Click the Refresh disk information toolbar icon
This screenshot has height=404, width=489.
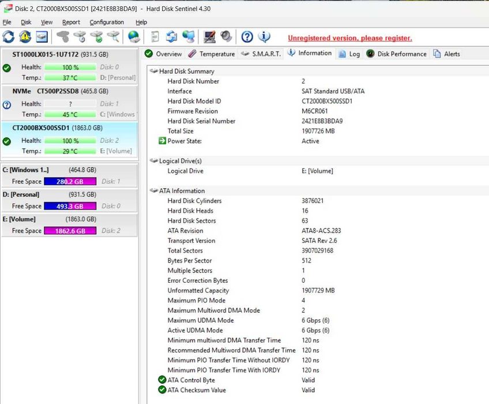tap(9, 37)
